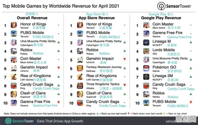Click the Moon Active label in Google Play Revenue
Image resolution: width=198 pixels, height=125 pixels.
159,28
